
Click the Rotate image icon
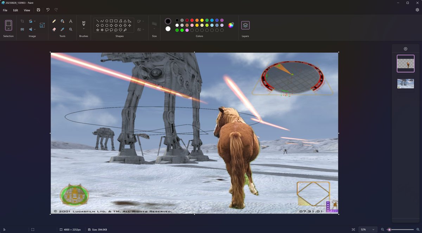click(x=31, y=21)
